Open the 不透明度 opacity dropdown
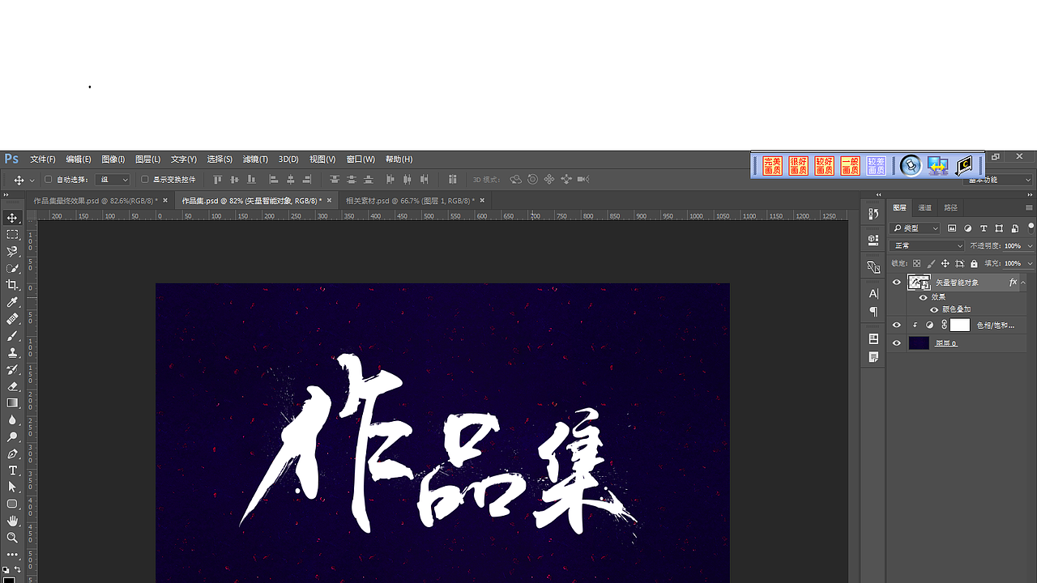1037x583 pixels. [x=1030, y=245]
